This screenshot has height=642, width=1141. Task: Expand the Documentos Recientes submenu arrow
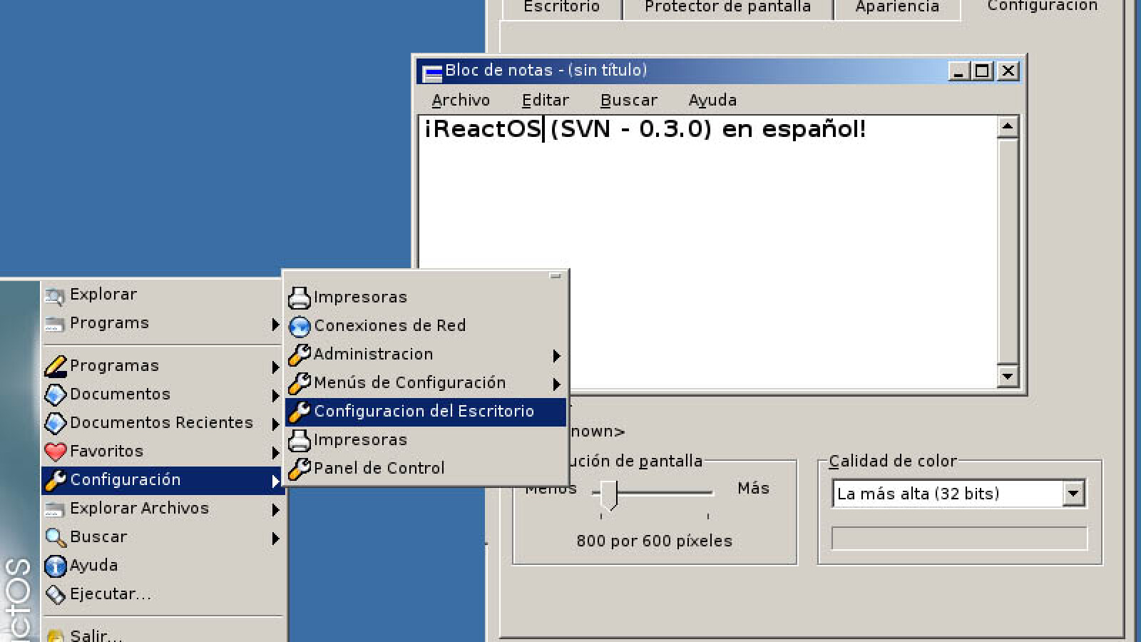pos(275,424)
